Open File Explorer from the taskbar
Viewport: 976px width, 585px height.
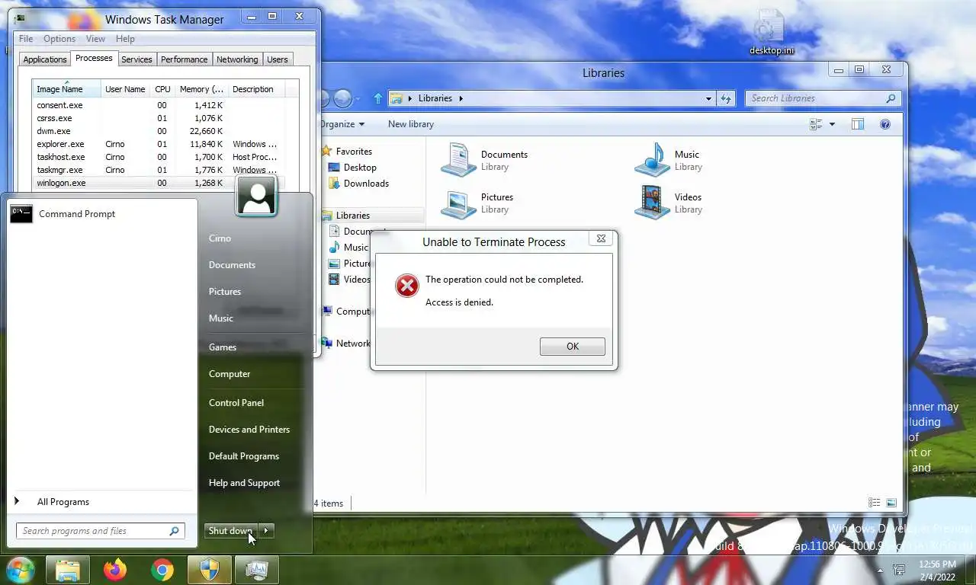tap(68, 570)
